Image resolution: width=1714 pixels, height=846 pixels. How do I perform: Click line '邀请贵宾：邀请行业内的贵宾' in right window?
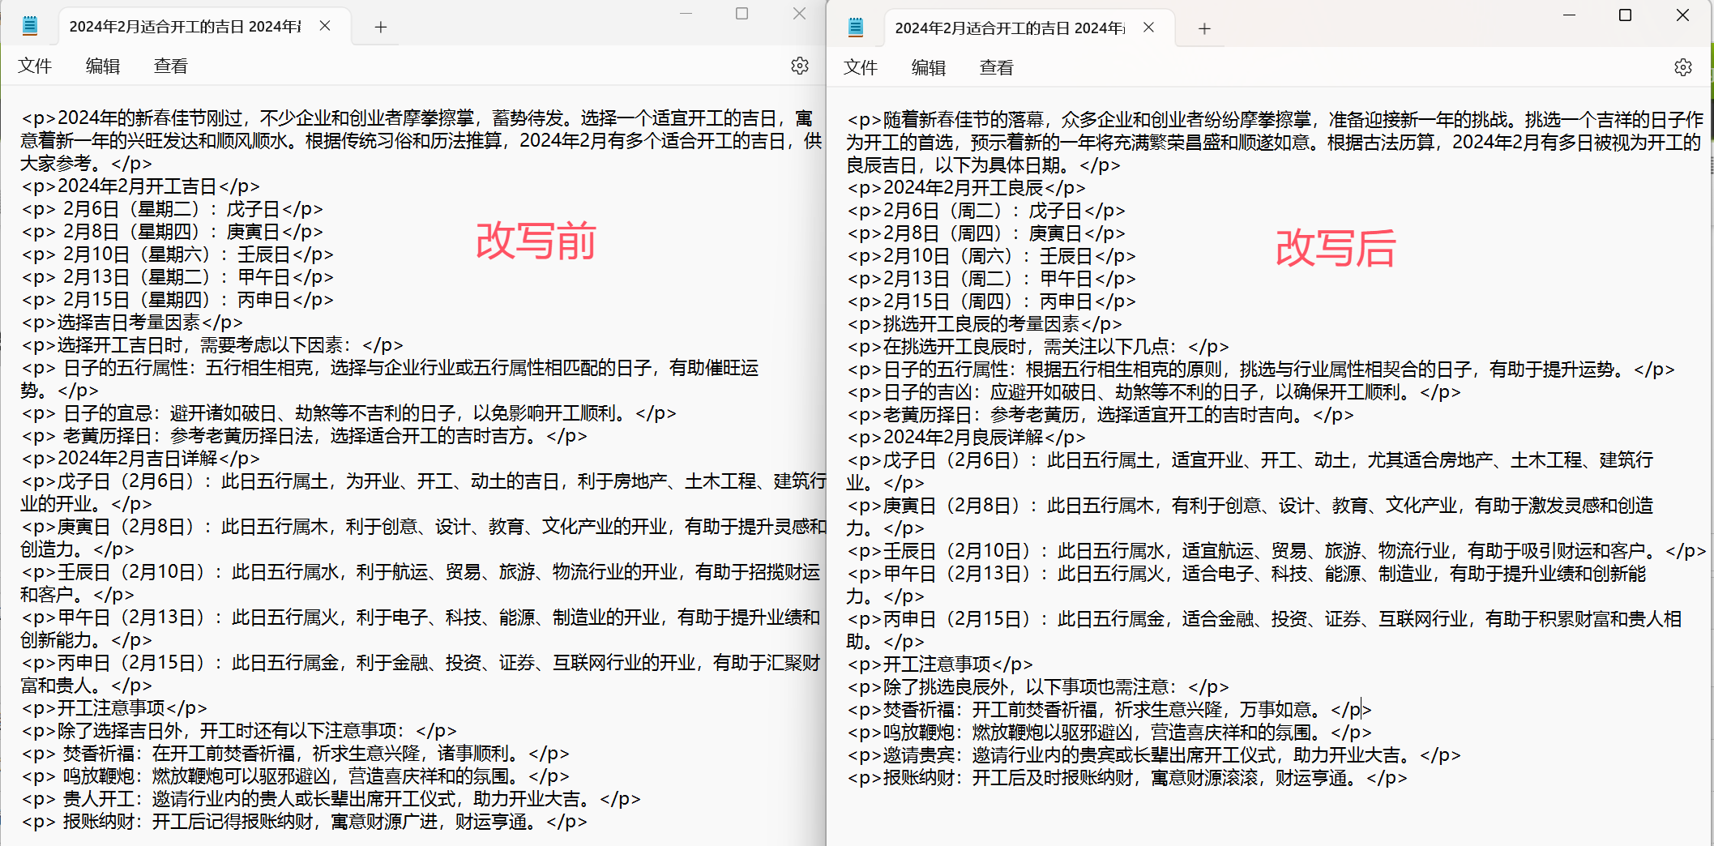[x=1154, y=755]
